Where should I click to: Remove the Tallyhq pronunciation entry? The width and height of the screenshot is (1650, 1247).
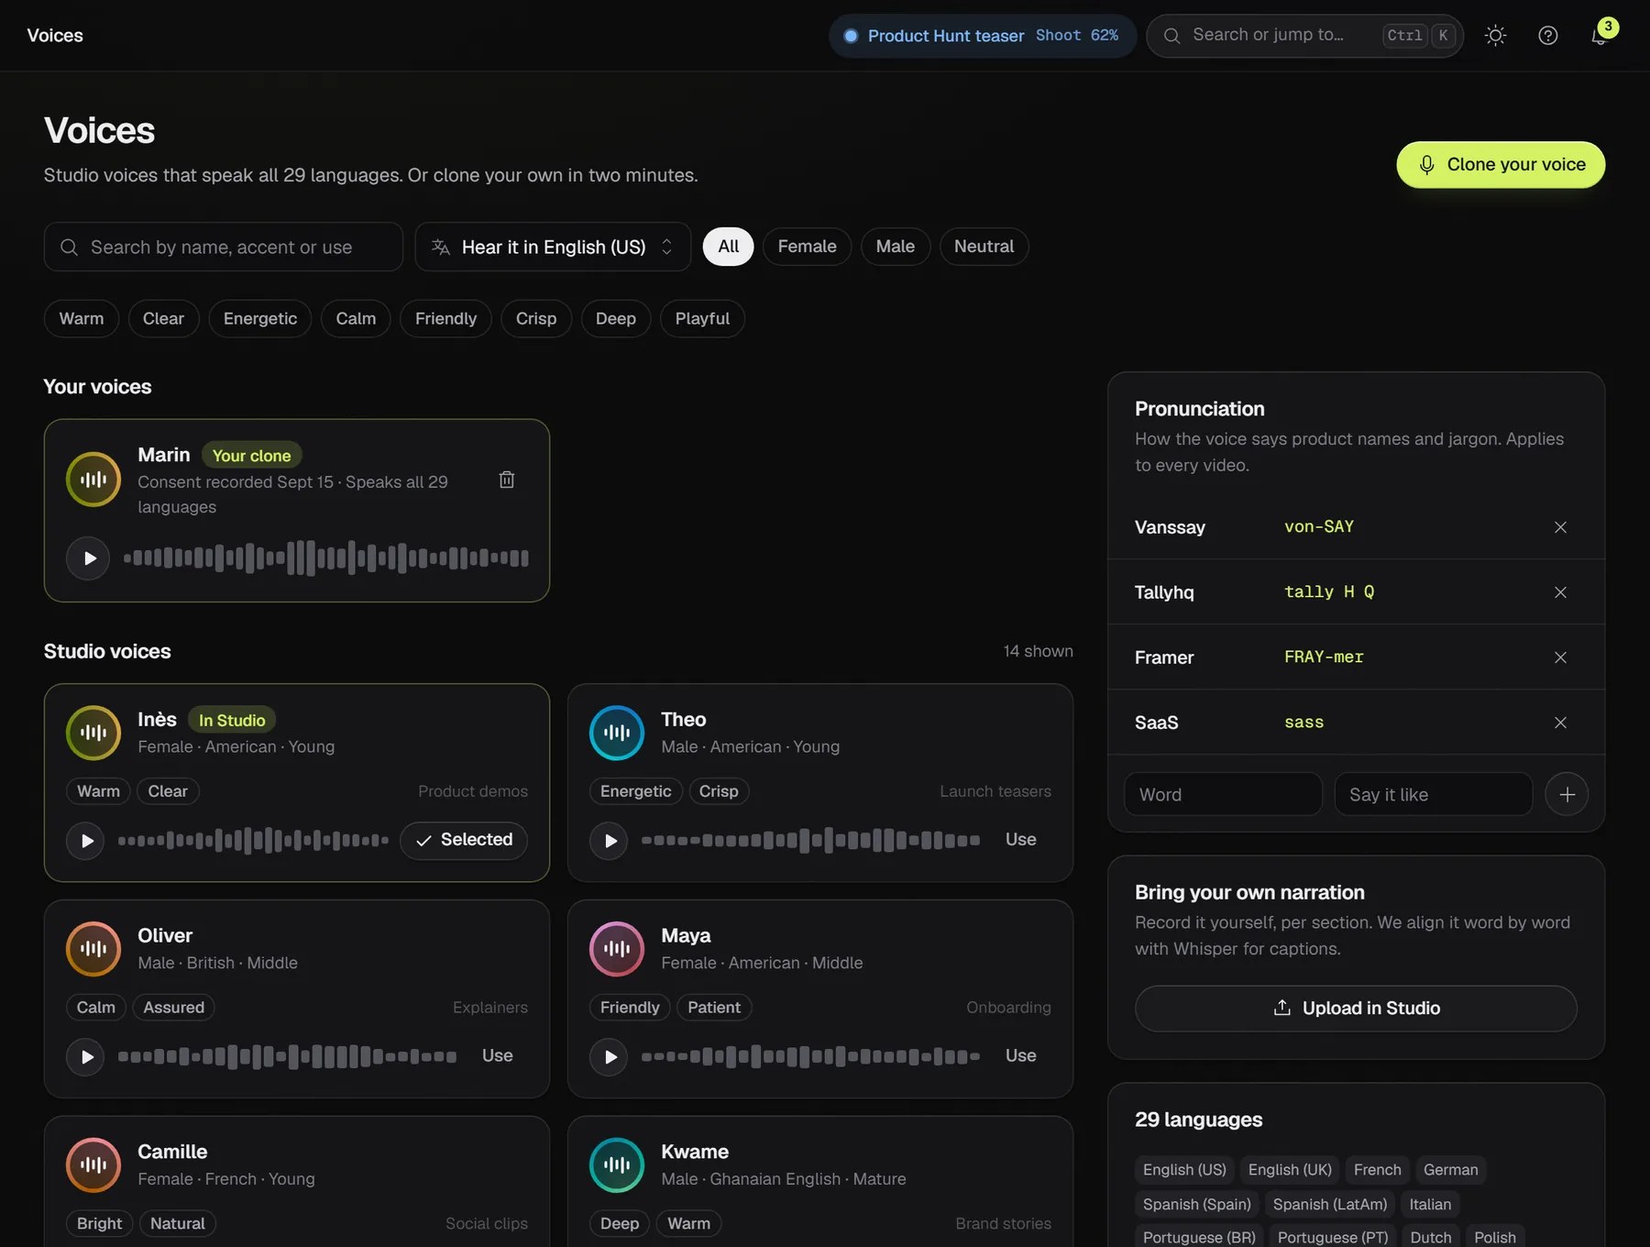[1560, 592]
